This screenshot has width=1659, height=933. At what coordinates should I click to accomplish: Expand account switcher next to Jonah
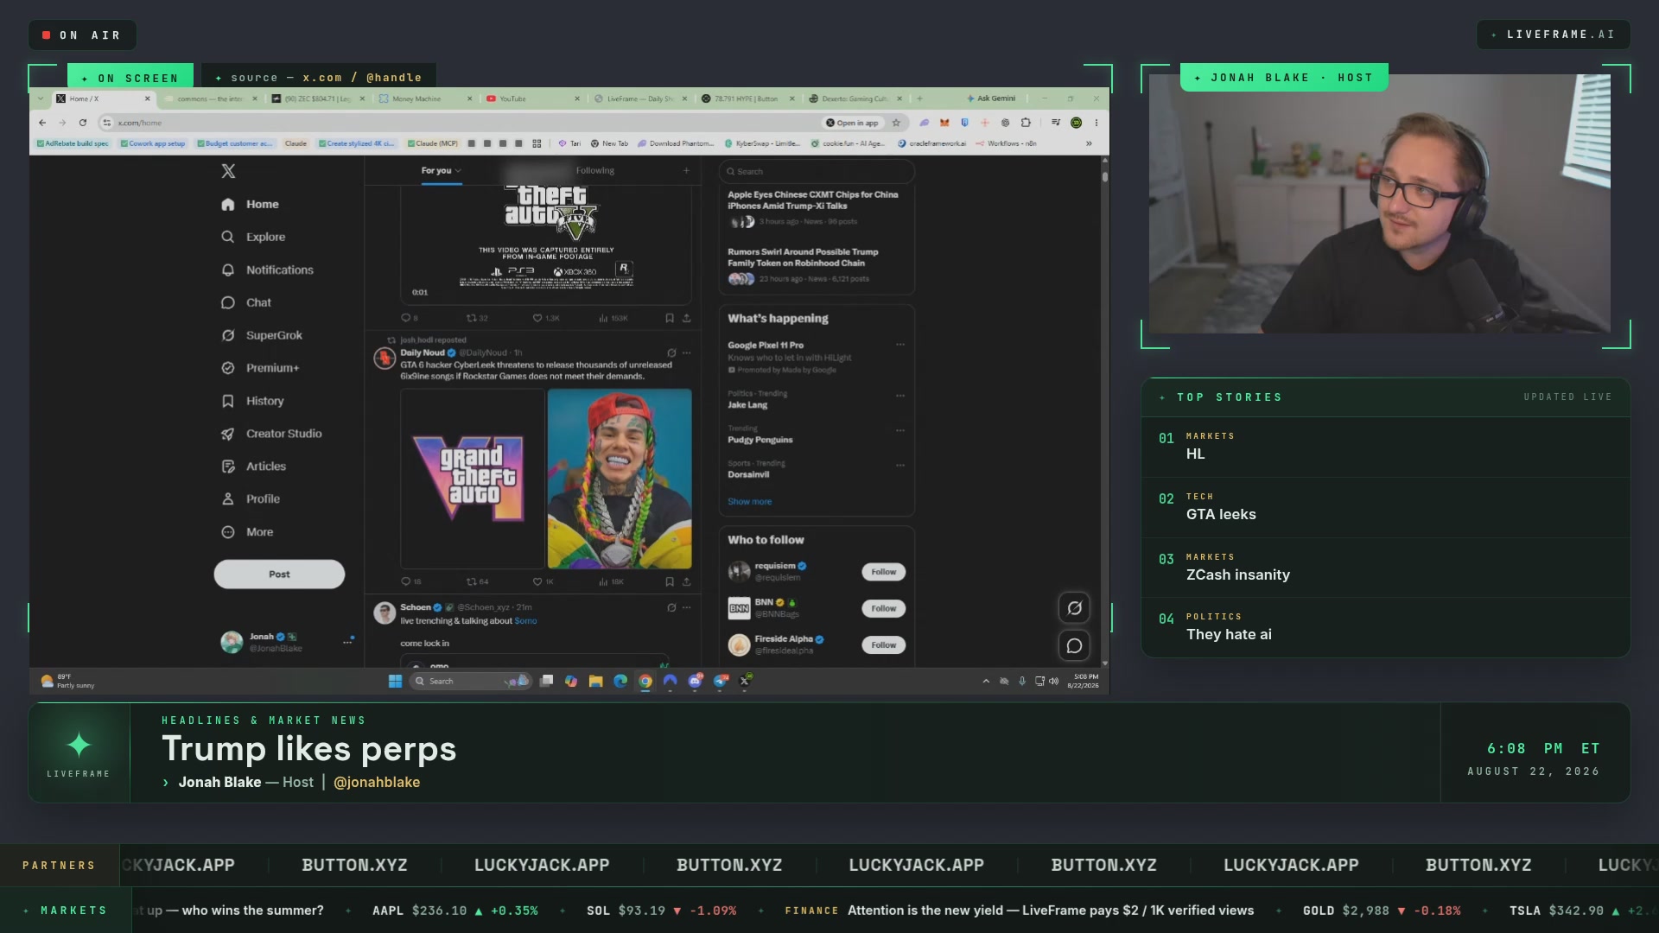point(347,642)
